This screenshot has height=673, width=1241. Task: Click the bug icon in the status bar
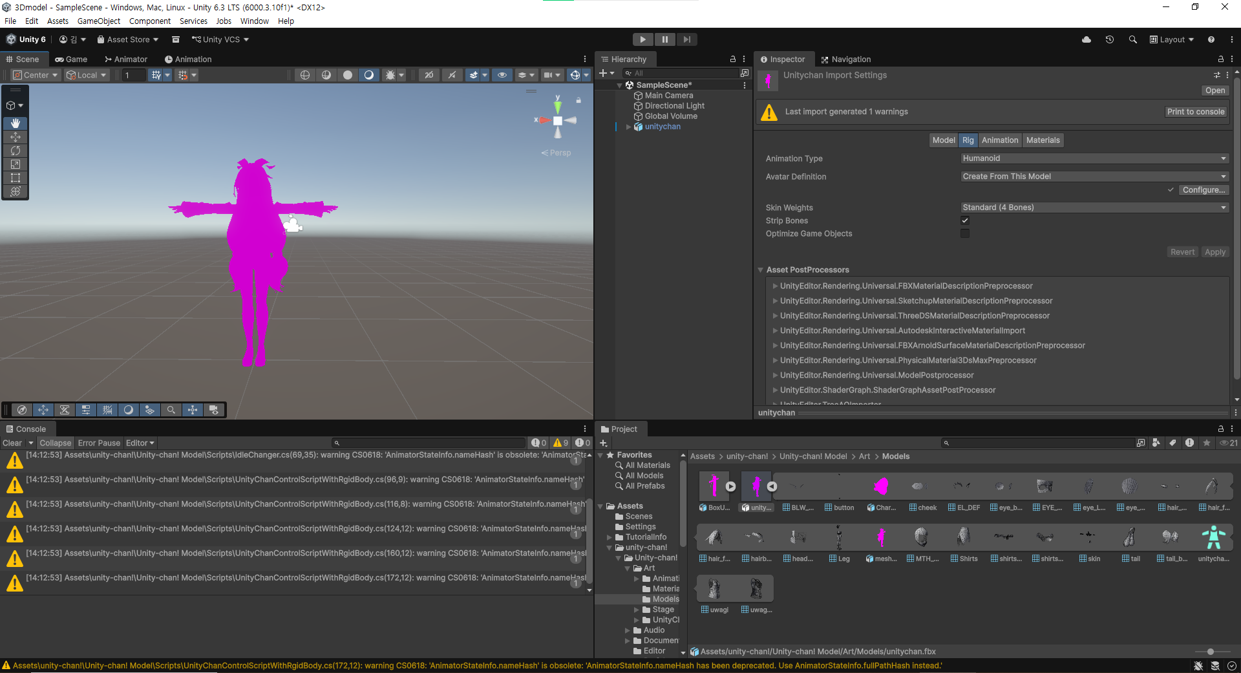[x=1198, y=666]
